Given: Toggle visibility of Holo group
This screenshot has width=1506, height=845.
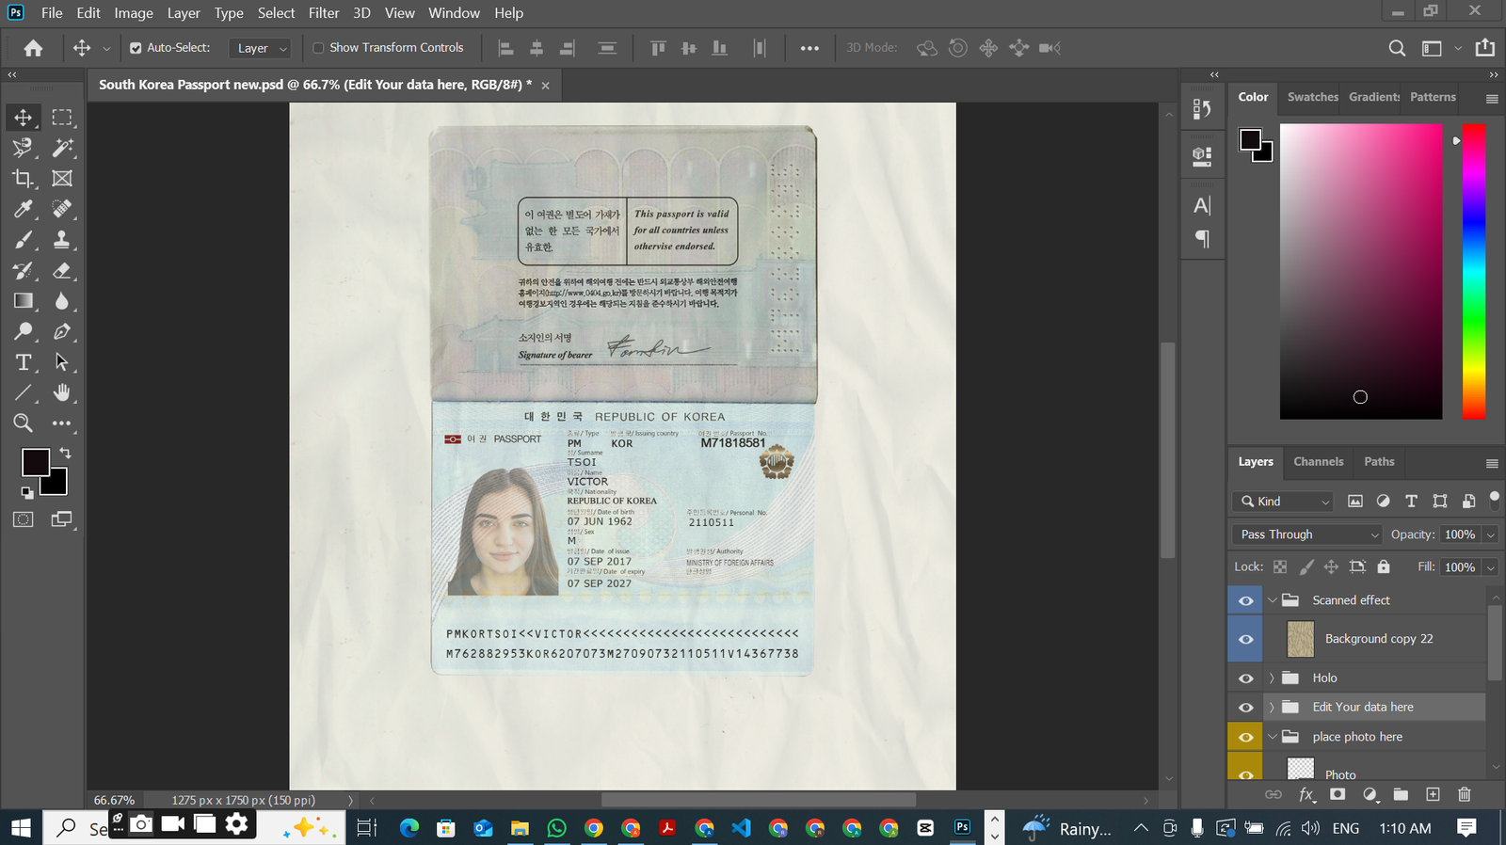Looking at the screenshot, I should point(1245,678).
